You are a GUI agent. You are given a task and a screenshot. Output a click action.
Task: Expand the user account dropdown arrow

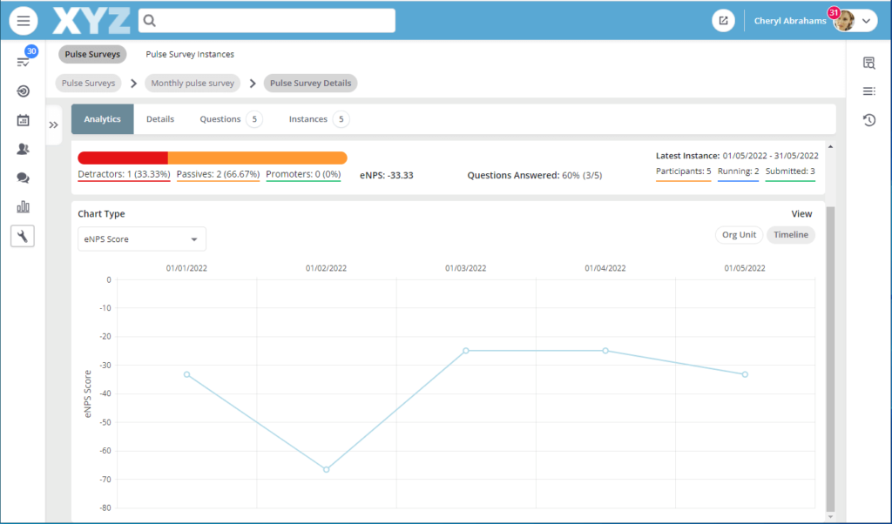(866, 21)
